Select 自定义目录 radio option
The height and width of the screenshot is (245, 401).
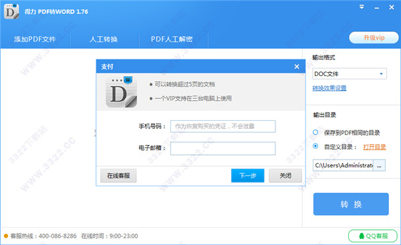tap(315, 146)
